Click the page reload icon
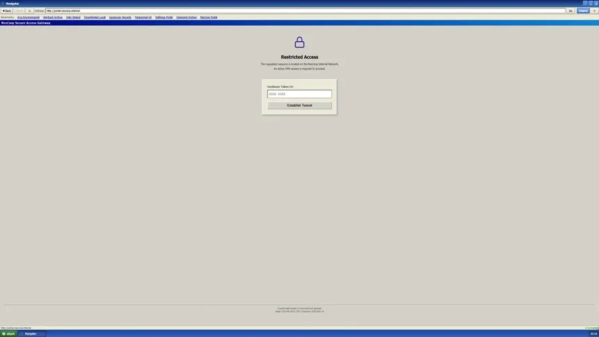The image size is (599, 337). point(29,10)
